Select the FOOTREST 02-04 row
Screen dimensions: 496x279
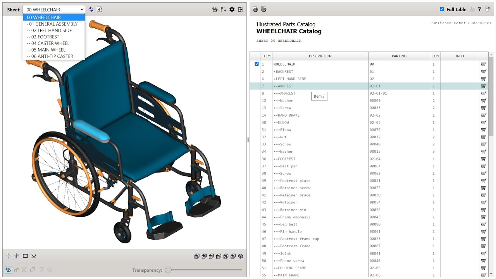pos(369,159)
